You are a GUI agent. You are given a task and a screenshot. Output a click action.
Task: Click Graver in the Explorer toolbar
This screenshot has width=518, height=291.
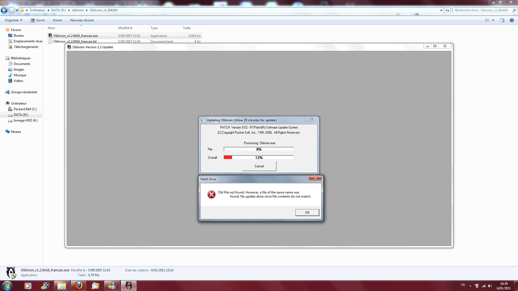coord(57,20)
